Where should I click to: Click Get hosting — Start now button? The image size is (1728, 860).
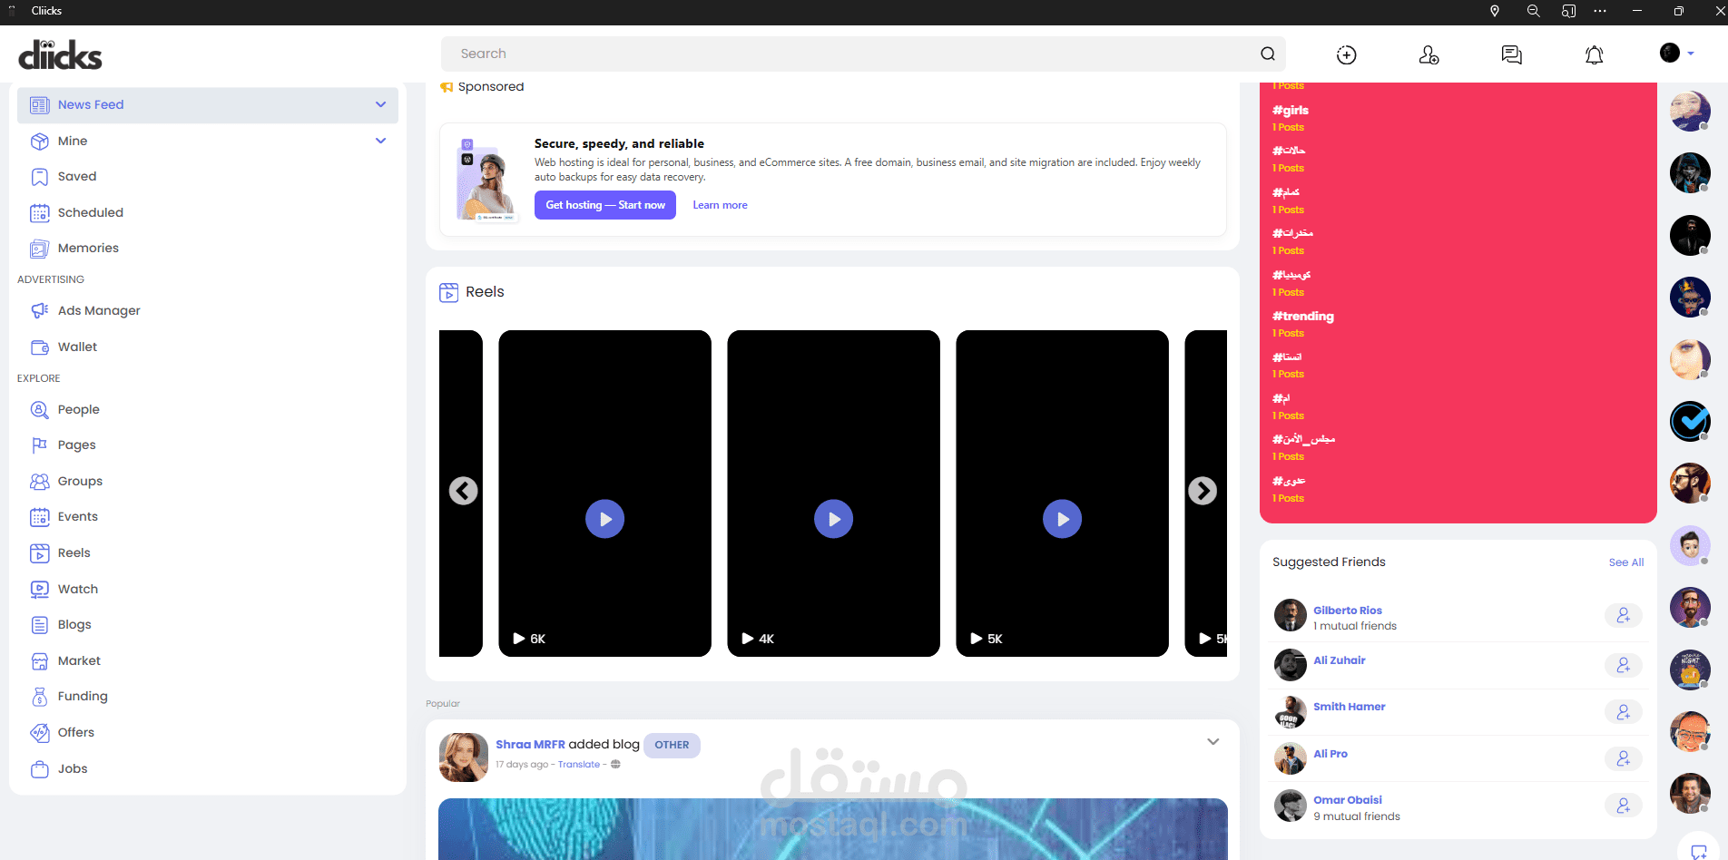[604, 205]
